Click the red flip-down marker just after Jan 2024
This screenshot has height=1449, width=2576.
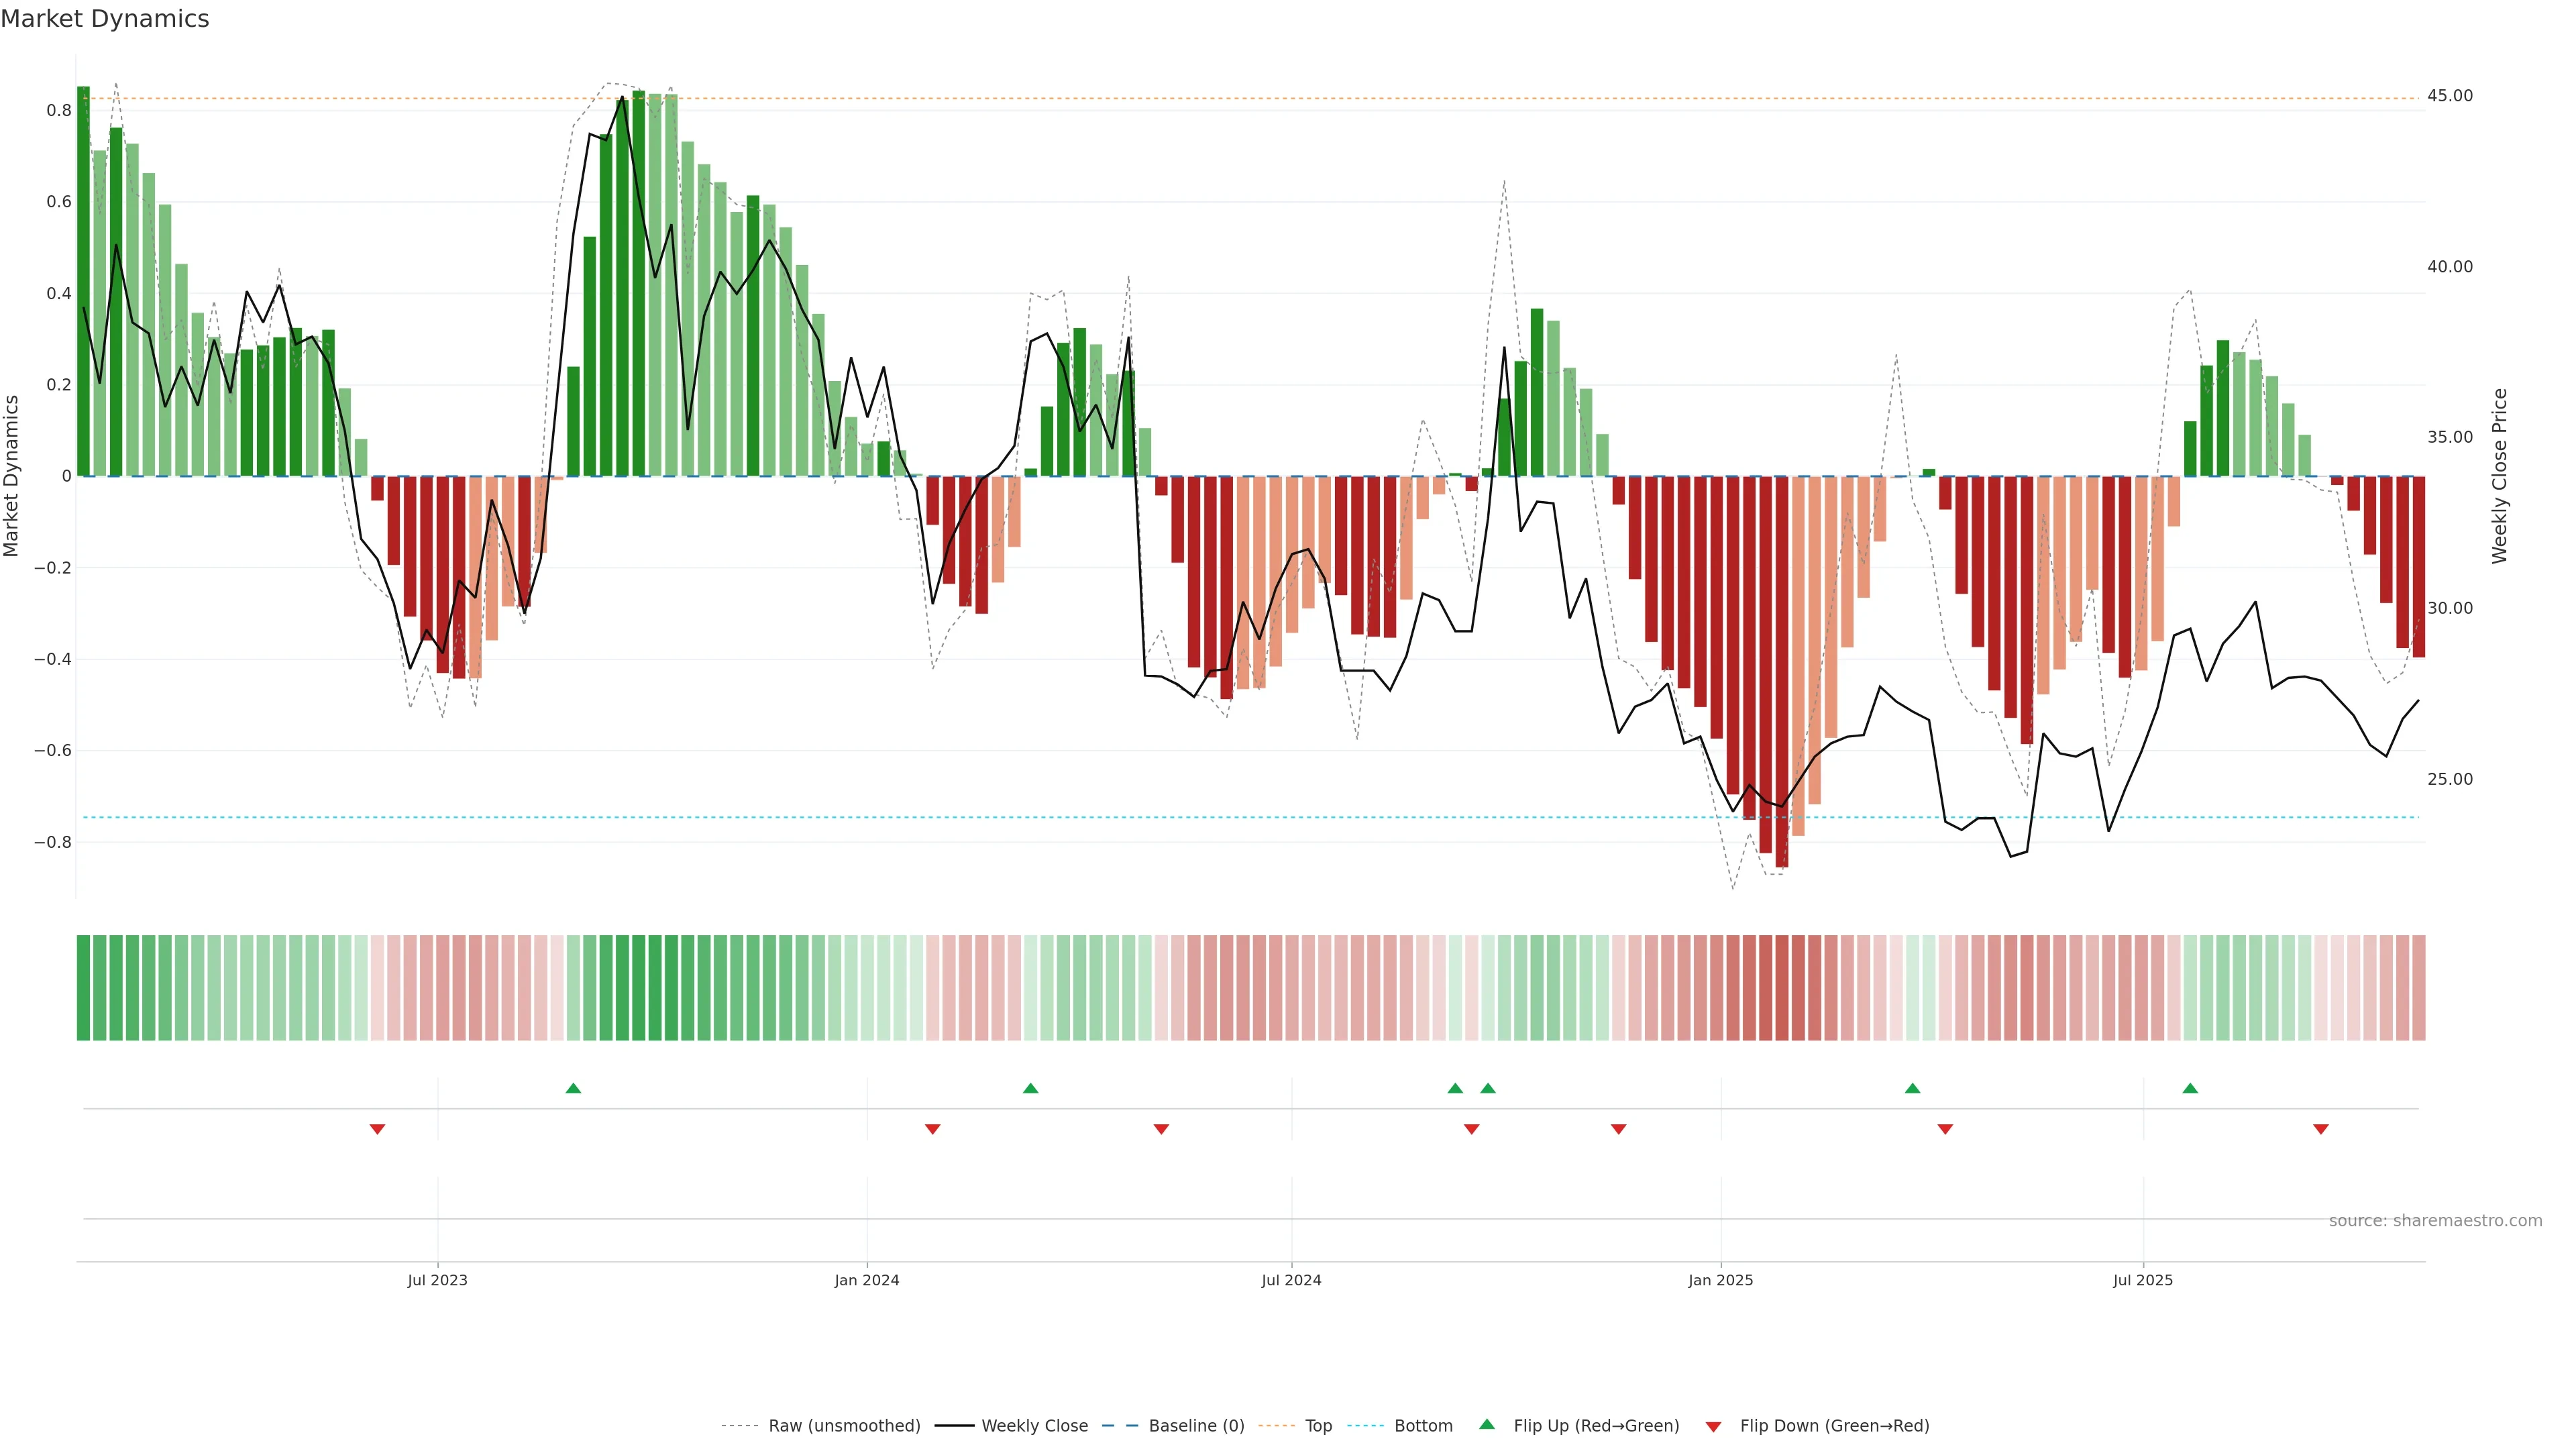[932, 1129]
